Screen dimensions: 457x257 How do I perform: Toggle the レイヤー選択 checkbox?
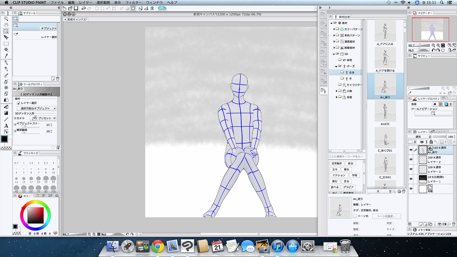click(x=19, y=103)
